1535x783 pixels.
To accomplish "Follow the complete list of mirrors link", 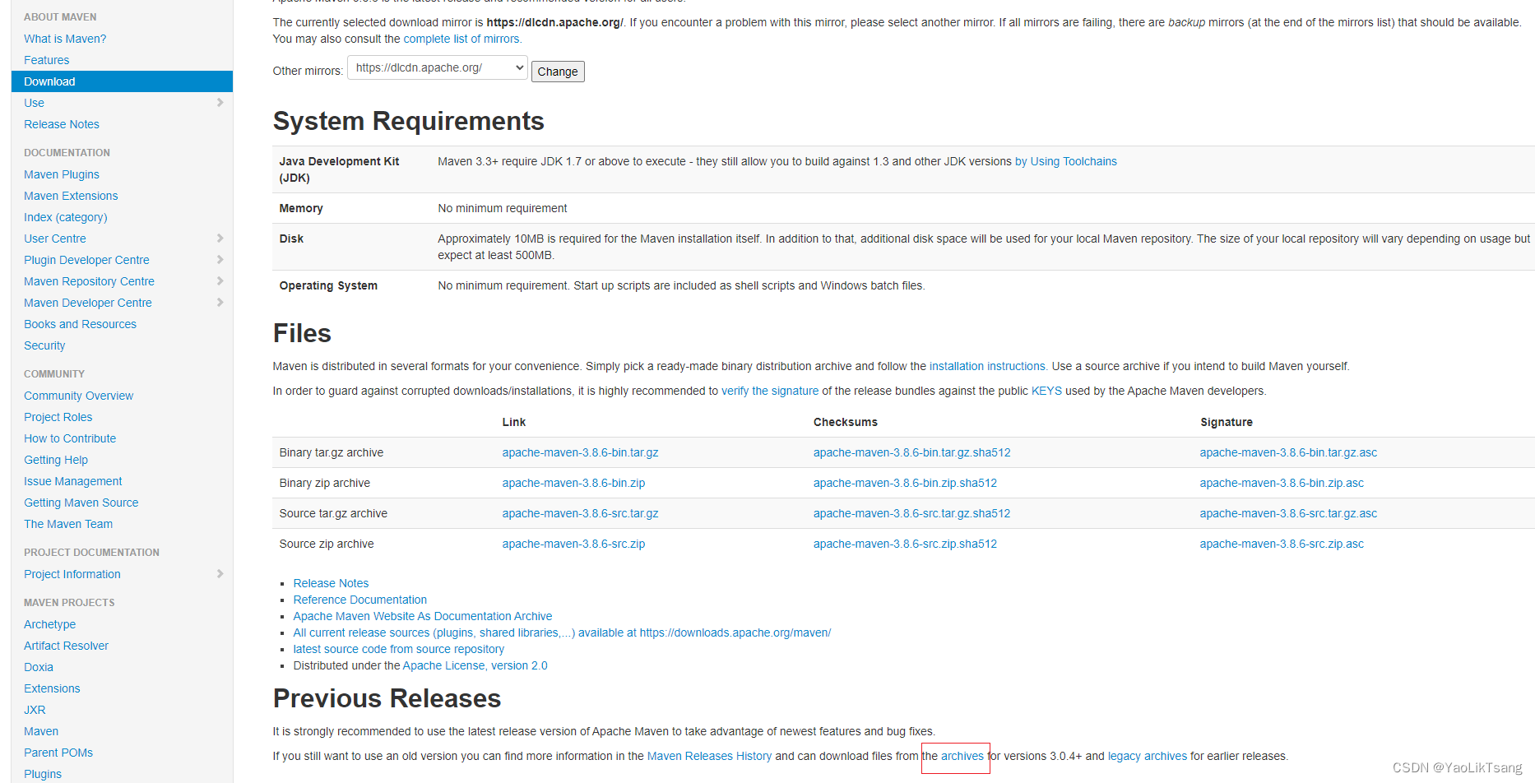I will pos(462,39).
